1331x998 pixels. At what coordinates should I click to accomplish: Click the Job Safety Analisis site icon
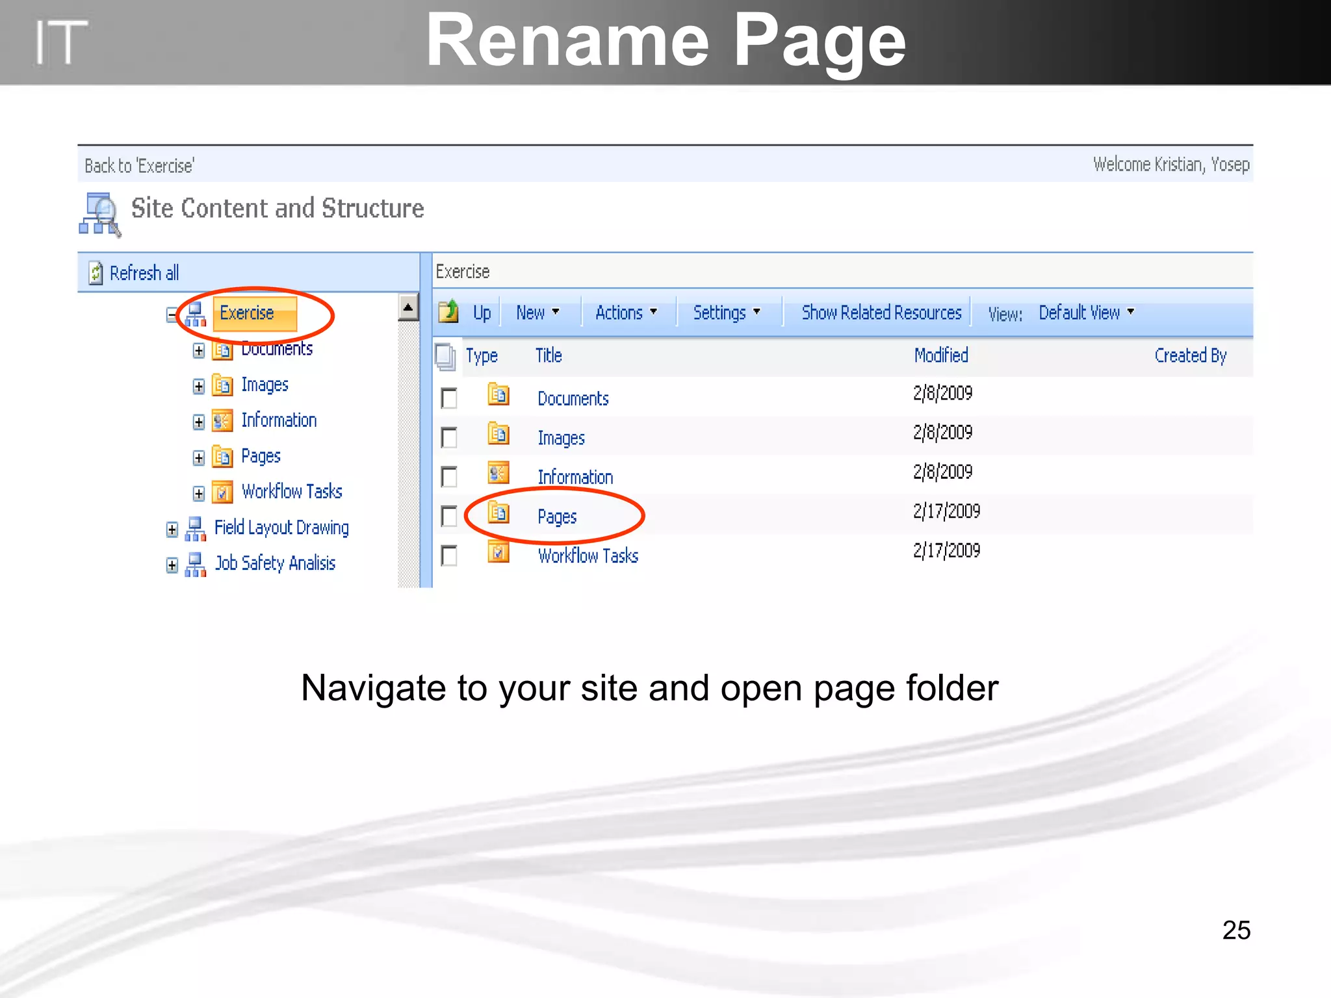(196, 565)
